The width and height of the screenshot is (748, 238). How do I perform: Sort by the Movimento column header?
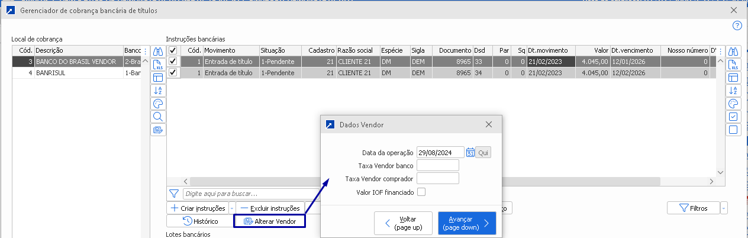(231, 51)
